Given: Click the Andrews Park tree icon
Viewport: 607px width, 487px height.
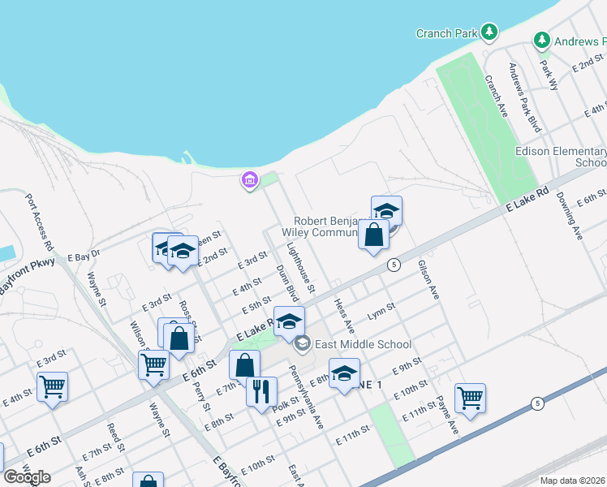Looking at the screenshot, I should pos(542,40).
